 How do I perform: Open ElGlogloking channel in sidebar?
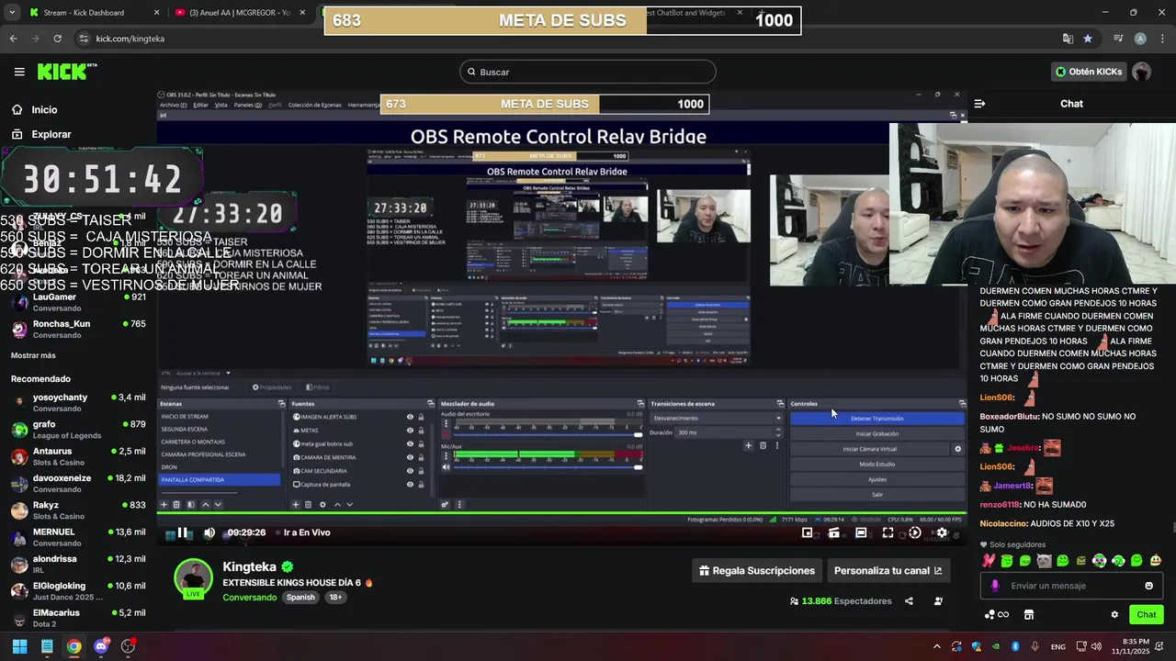tap(78, 590)
